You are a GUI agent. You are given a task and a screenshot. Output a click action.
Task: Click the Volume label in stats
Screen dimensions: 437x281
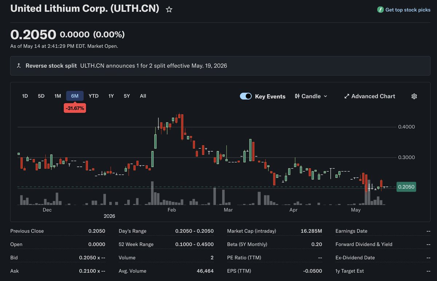[x=127, y=258]
